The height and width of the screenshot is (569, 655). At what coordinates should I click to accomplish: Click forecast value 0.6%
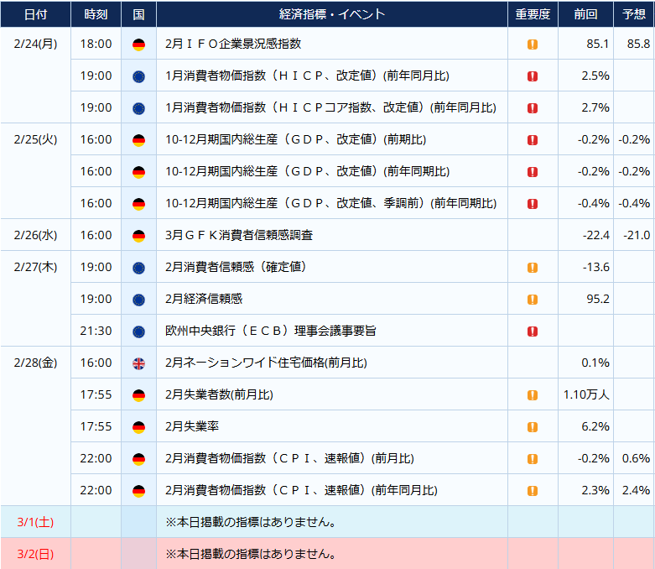click(x=636, y=458)
